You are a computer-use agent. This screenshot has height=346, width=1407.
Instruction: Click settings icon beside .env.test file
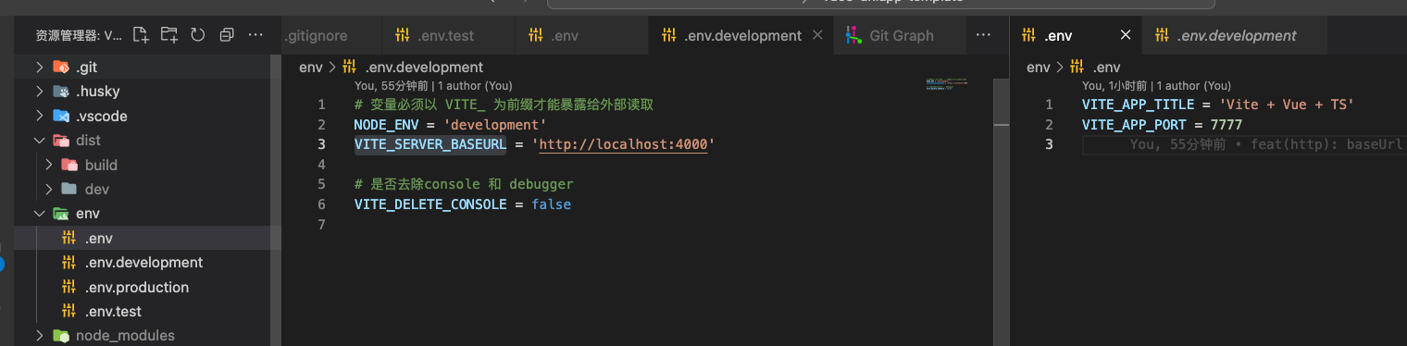click(69, 312)
